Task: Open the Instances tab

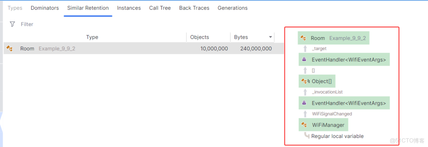Action: point(129,8)
